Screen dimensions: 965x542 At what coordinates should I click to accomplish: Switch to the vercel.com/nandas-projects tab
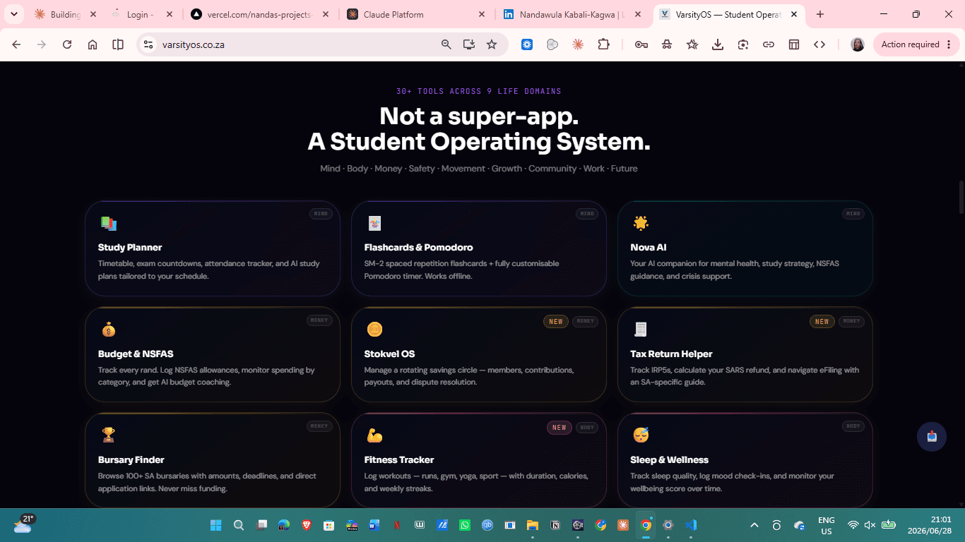[x=259, y=14]
